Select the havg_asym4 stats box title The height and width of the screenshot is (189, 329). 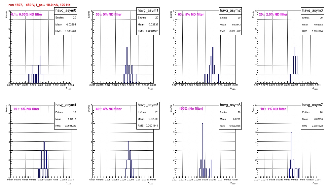tap(66, 105)
